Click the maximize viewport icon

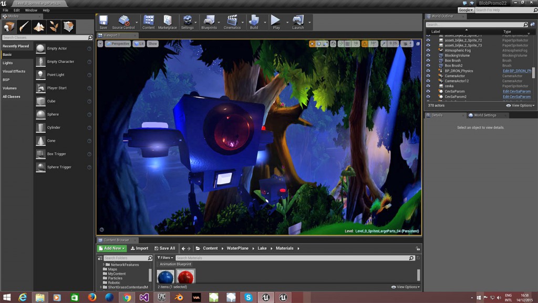418,44
